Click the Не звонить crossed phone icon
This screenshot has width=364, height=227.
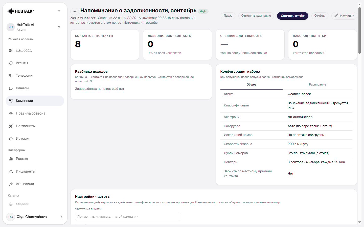point(11,126)
